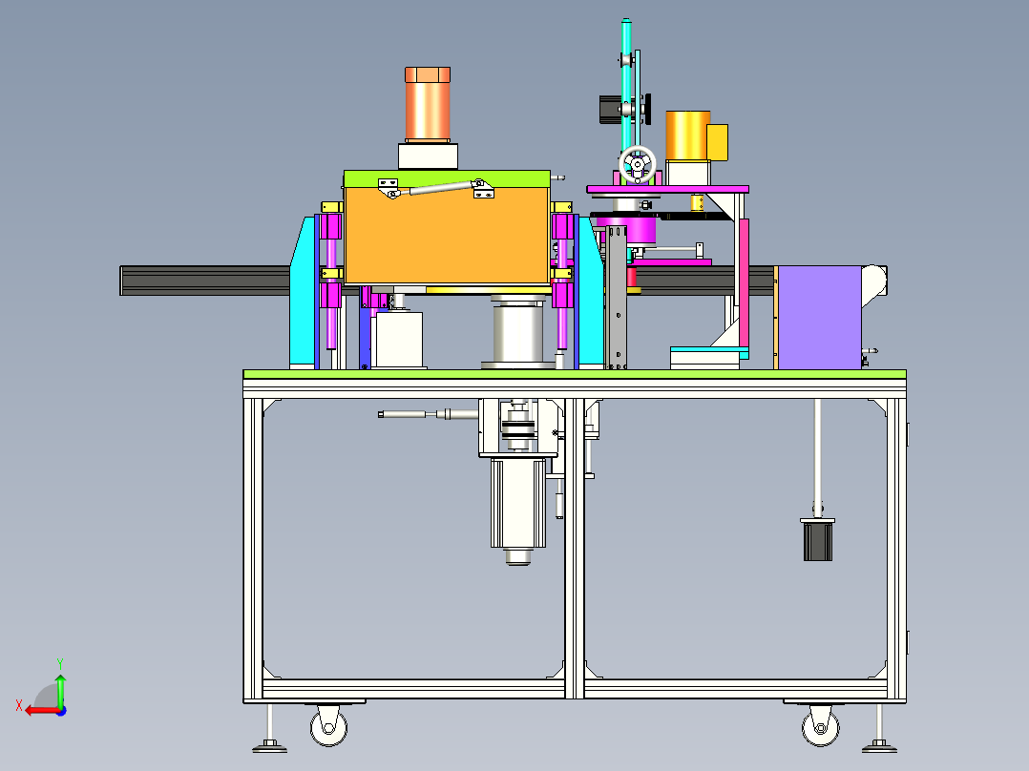The width and height of the screenshot is (1029, 771).
Task: Select the red X axis arrow of the triad
Action: click(43, 711)
